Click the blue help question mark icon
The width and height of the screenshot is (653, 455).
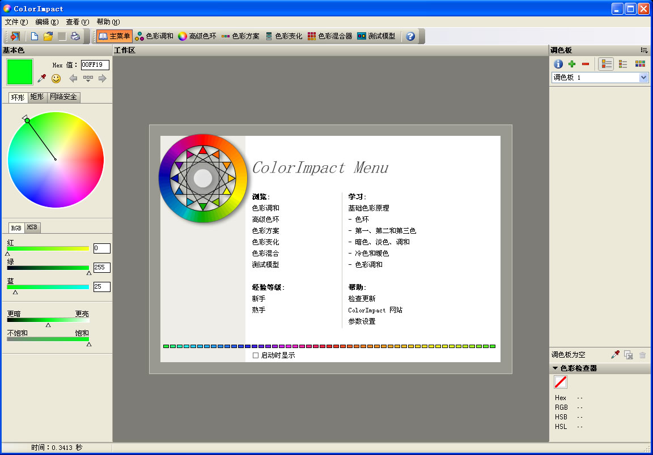(410, 36)
